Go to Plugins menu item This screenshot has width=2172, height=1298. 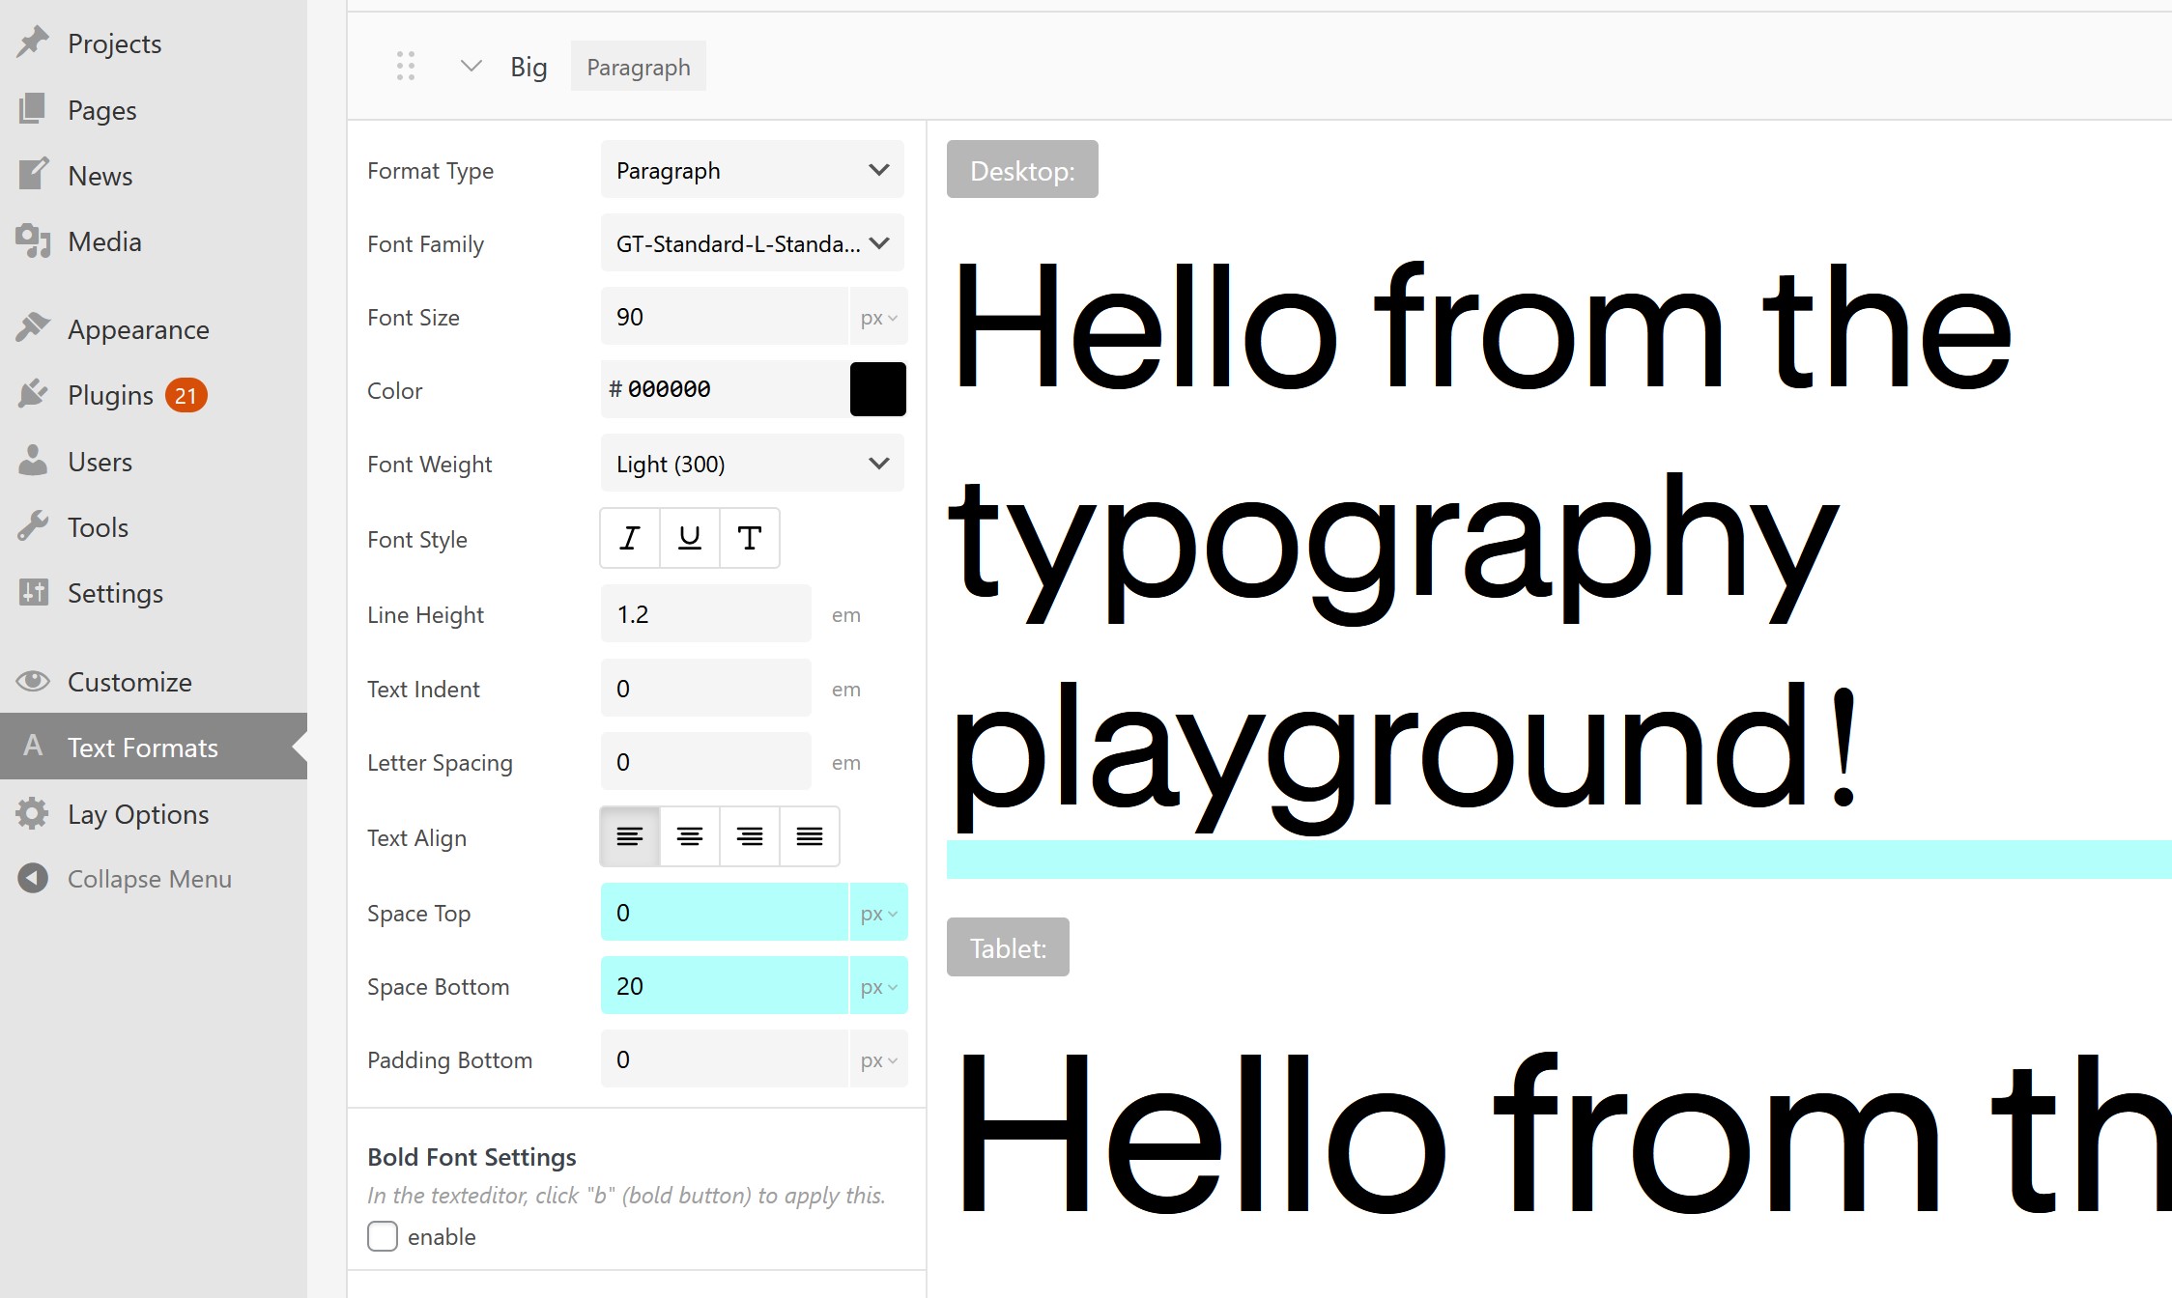[110, 395]
